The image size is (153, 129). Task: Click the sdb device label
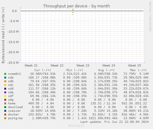tap(11, 81)
